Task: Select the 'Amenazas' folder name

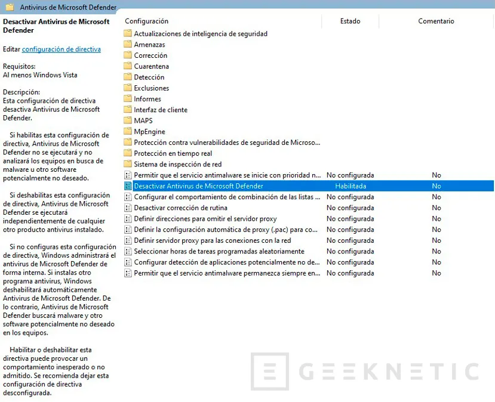Action: pyautogui.click(x=149, y=45)
